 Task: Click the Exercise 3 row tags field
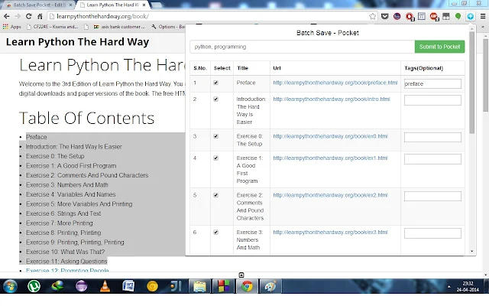pyautogui.click(x=432, y=233)
